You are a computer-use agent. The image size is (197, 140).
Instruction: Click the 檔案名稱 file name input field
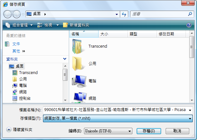(118, 110)
